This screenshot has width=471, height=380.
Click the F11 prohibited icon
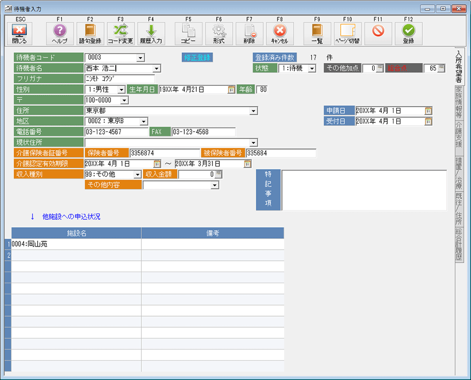click(378, 33)
